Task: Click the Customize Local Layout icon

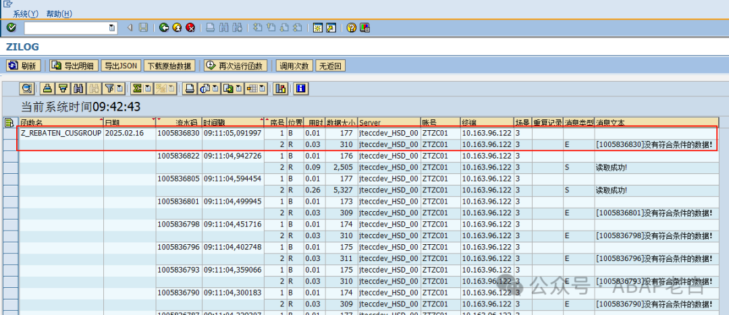Action: (365, 28)
